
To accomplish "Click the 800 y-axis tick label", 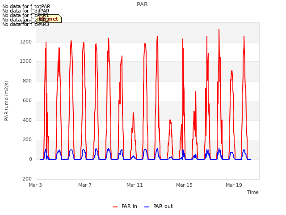I will (x=27, y=81).
